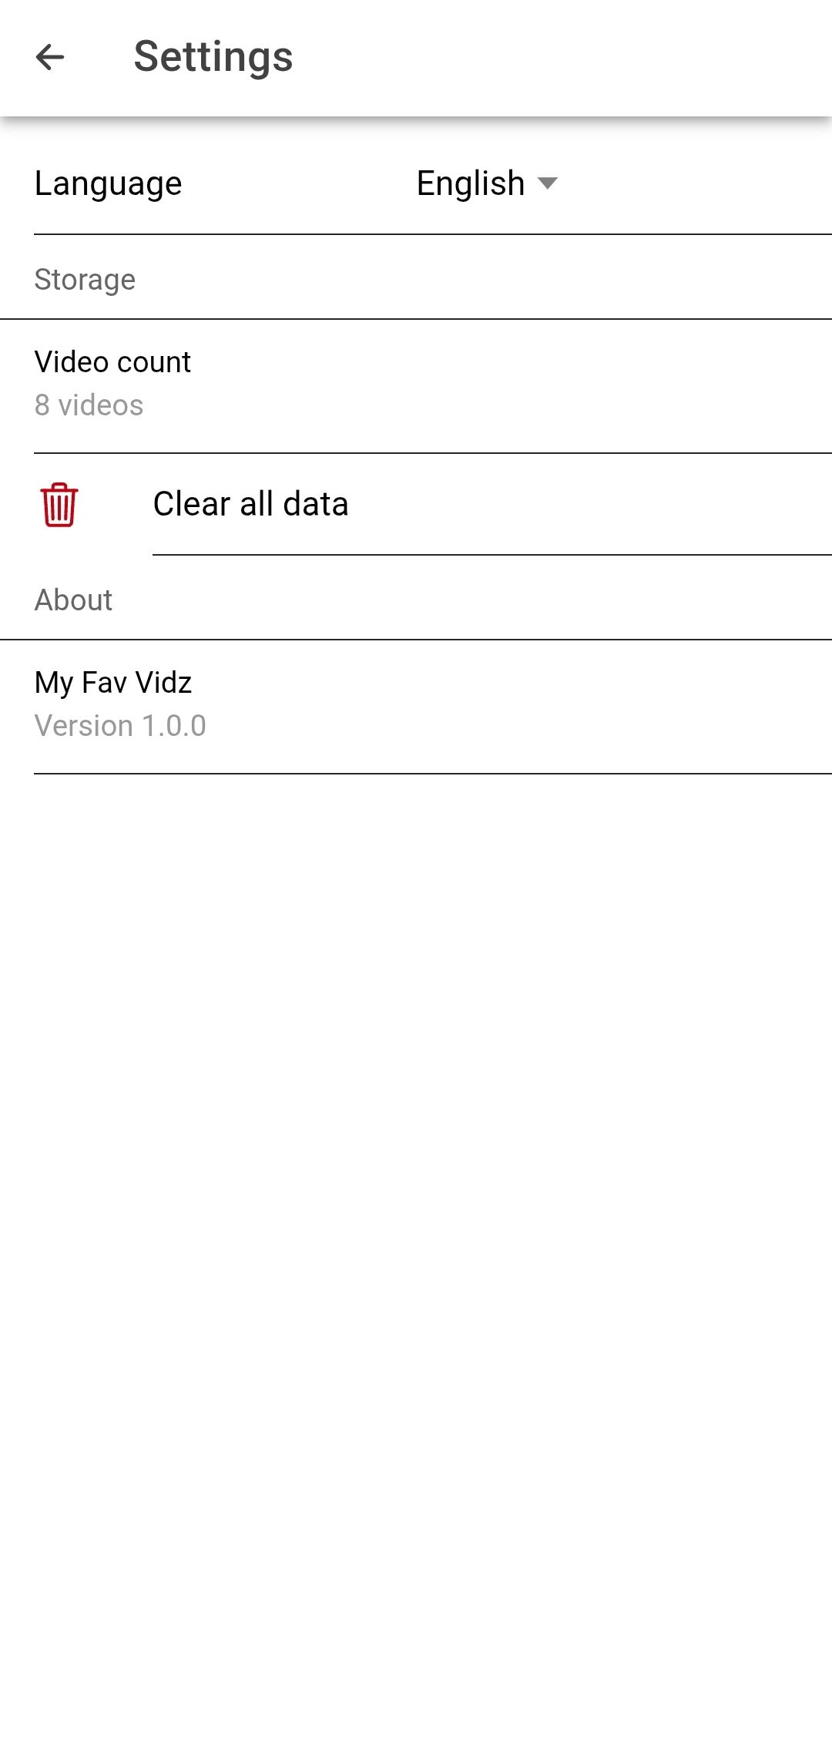Click the divider under the Storage header
832x1737 pixels.
point(416,319)
